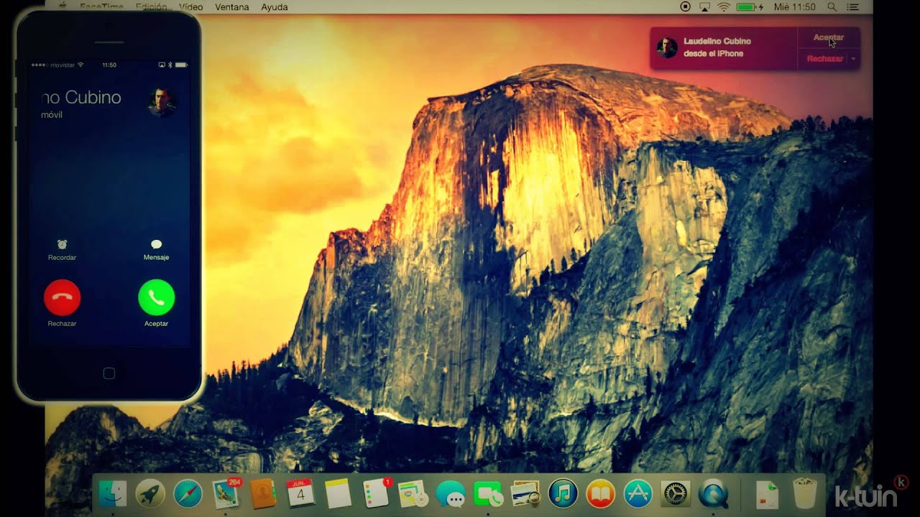This screenshot has height=517, width=920.
Task: Click 'Laudelino Cubino' notification text
Action: [x=717, y=42]
